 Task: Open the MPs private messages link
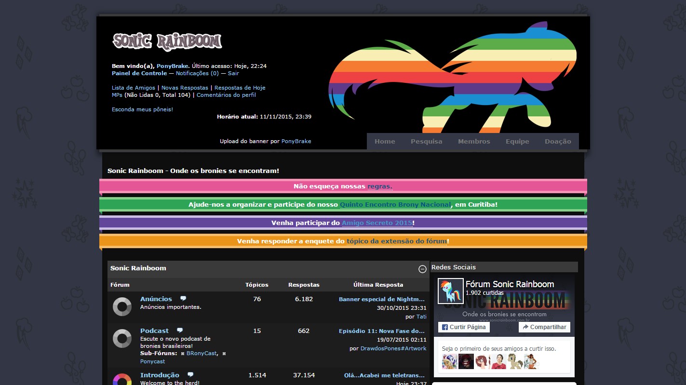click(117, 95)
